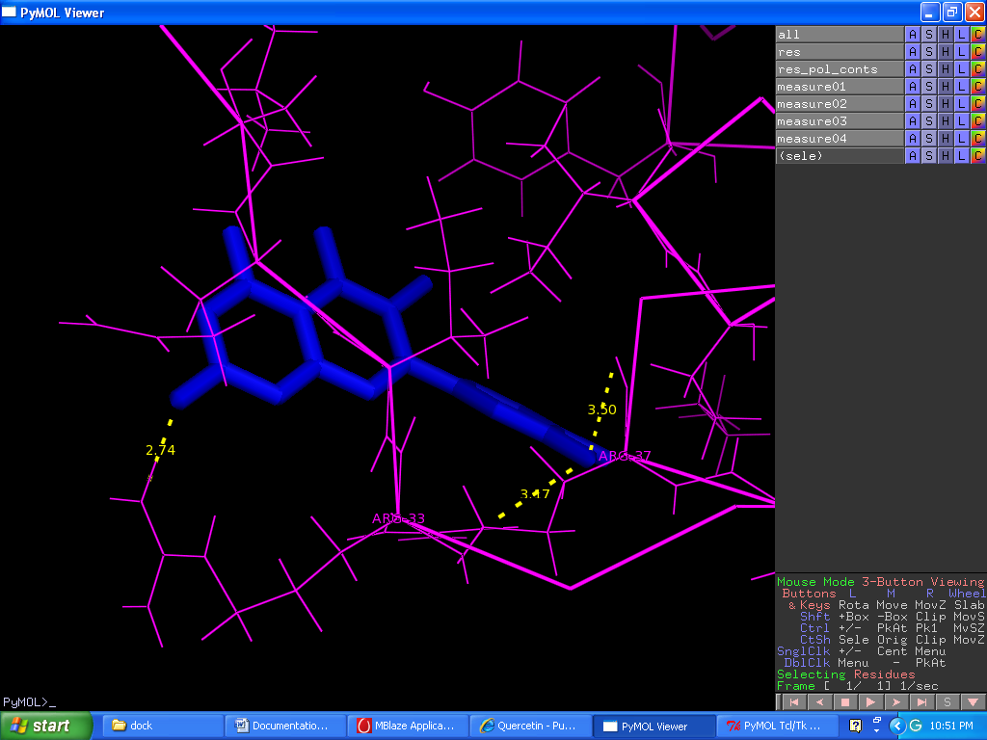Image resolution: width=987 pixels, height=740 pixels.
Task: Click the Mouse Mode 3-Button Viewing text
Action: [879, 582]
